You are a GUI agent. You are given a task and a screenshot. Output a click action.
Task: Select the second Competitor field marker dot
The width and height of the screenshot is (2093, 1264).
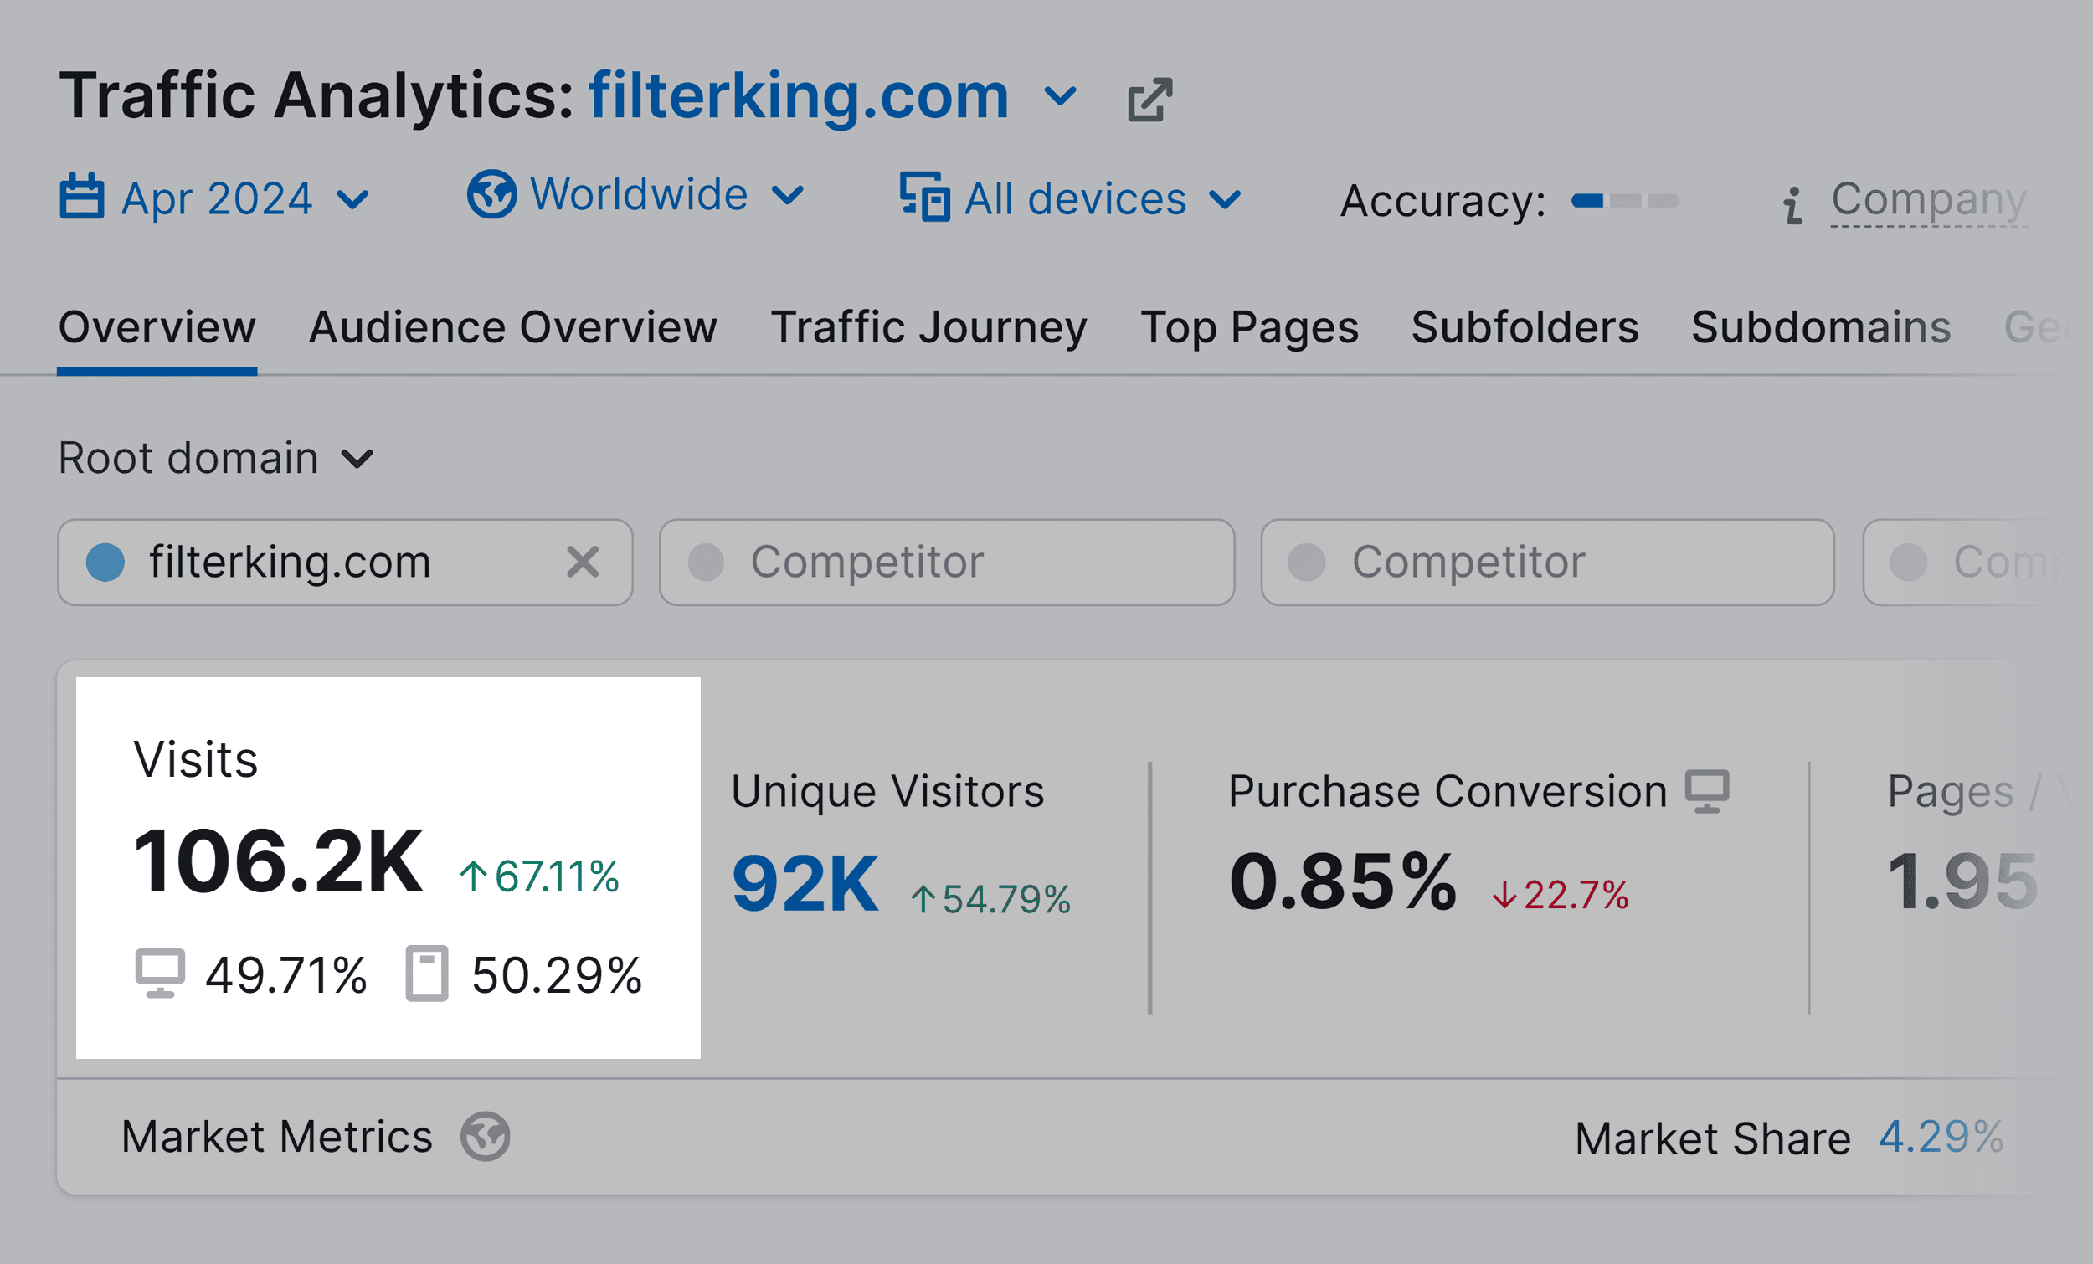(1308, 562)
